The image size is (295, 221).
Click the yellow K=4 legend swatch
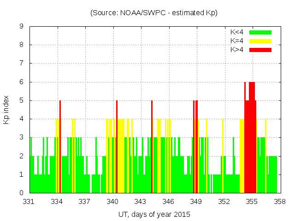click(260, 41)
